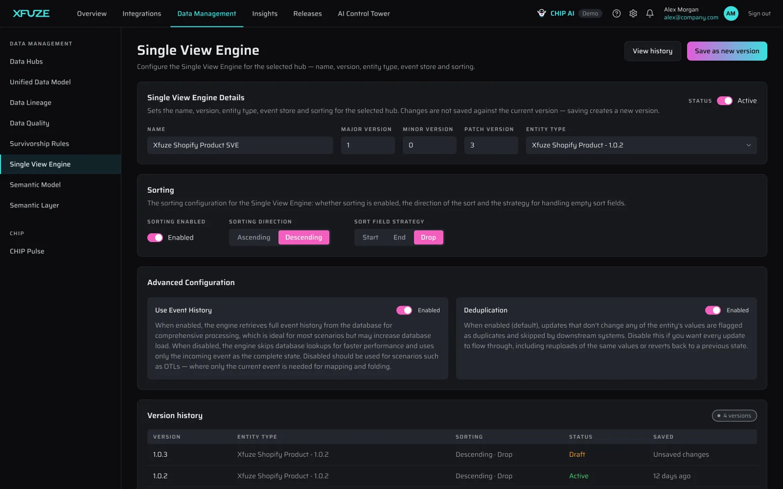Click Save as new version button
The height and width of the screenshot is (489, 783).
(727, 51)
